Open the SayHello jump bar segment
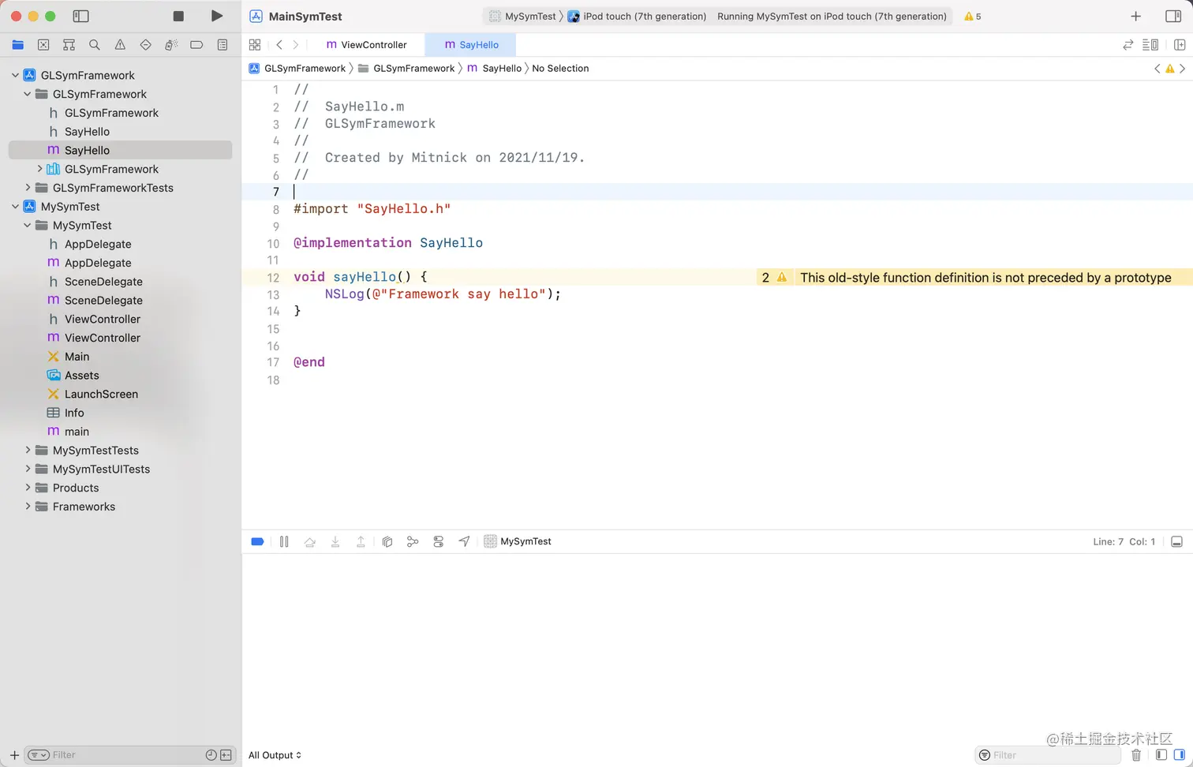The height and width of the screenshot is (767, 1193). pyautogui.click(x=494, y=69)
